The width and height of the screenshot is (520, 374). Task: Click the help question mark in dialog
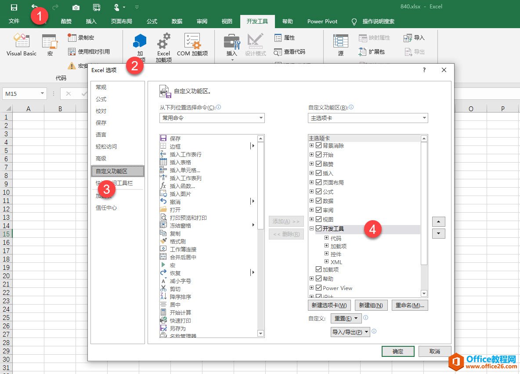click(424, 70)
